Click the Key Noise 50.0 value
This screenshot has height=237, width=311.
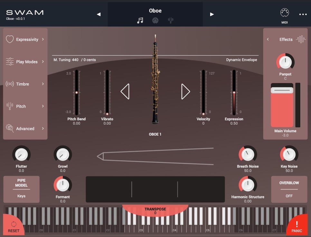coord(289,171)
